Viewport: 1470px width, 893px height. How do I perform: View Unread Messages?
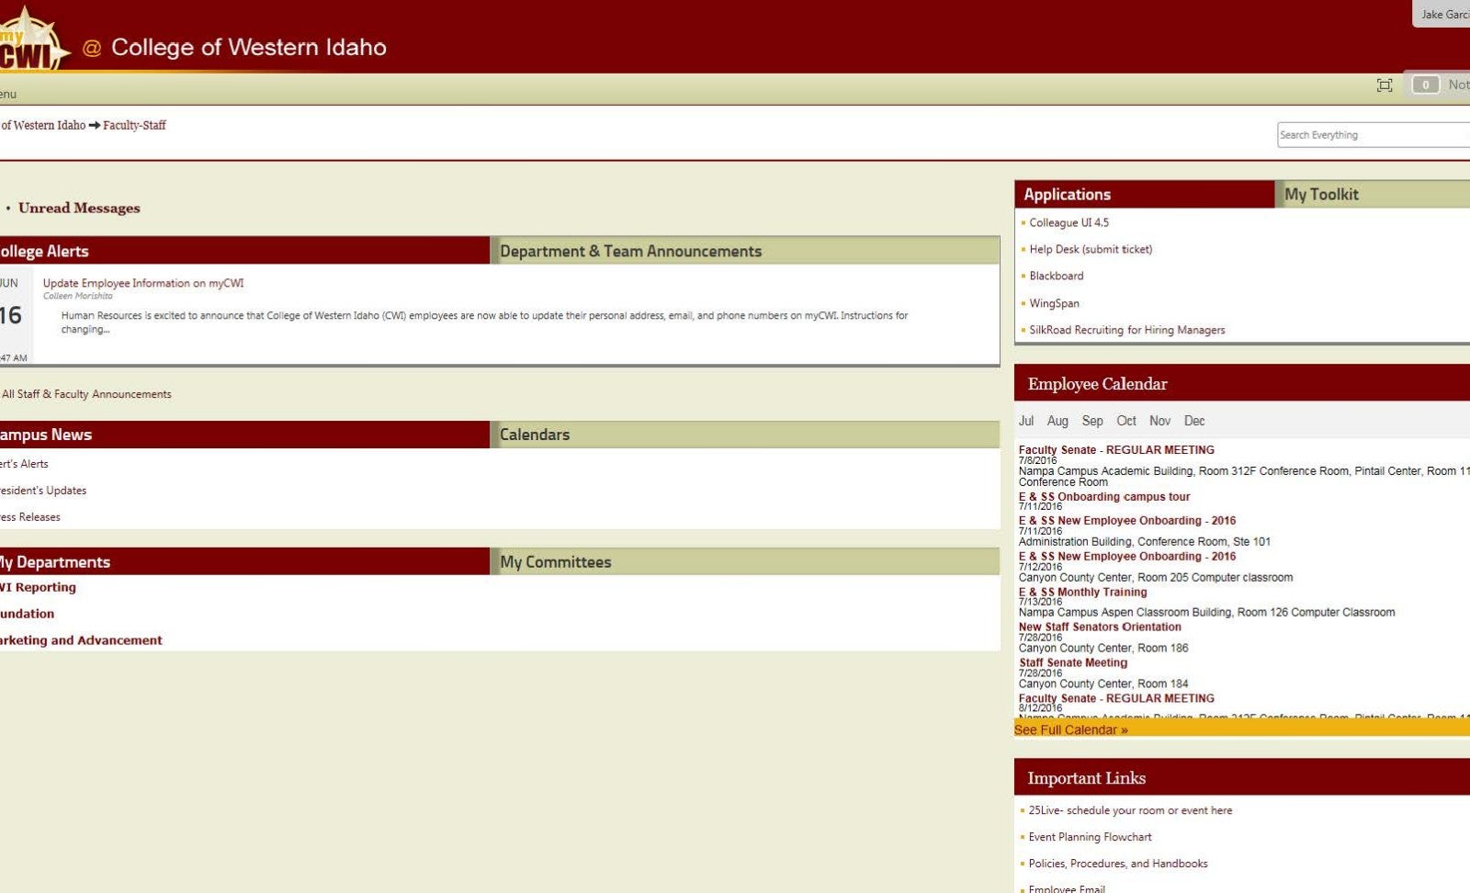coord(79,209)
